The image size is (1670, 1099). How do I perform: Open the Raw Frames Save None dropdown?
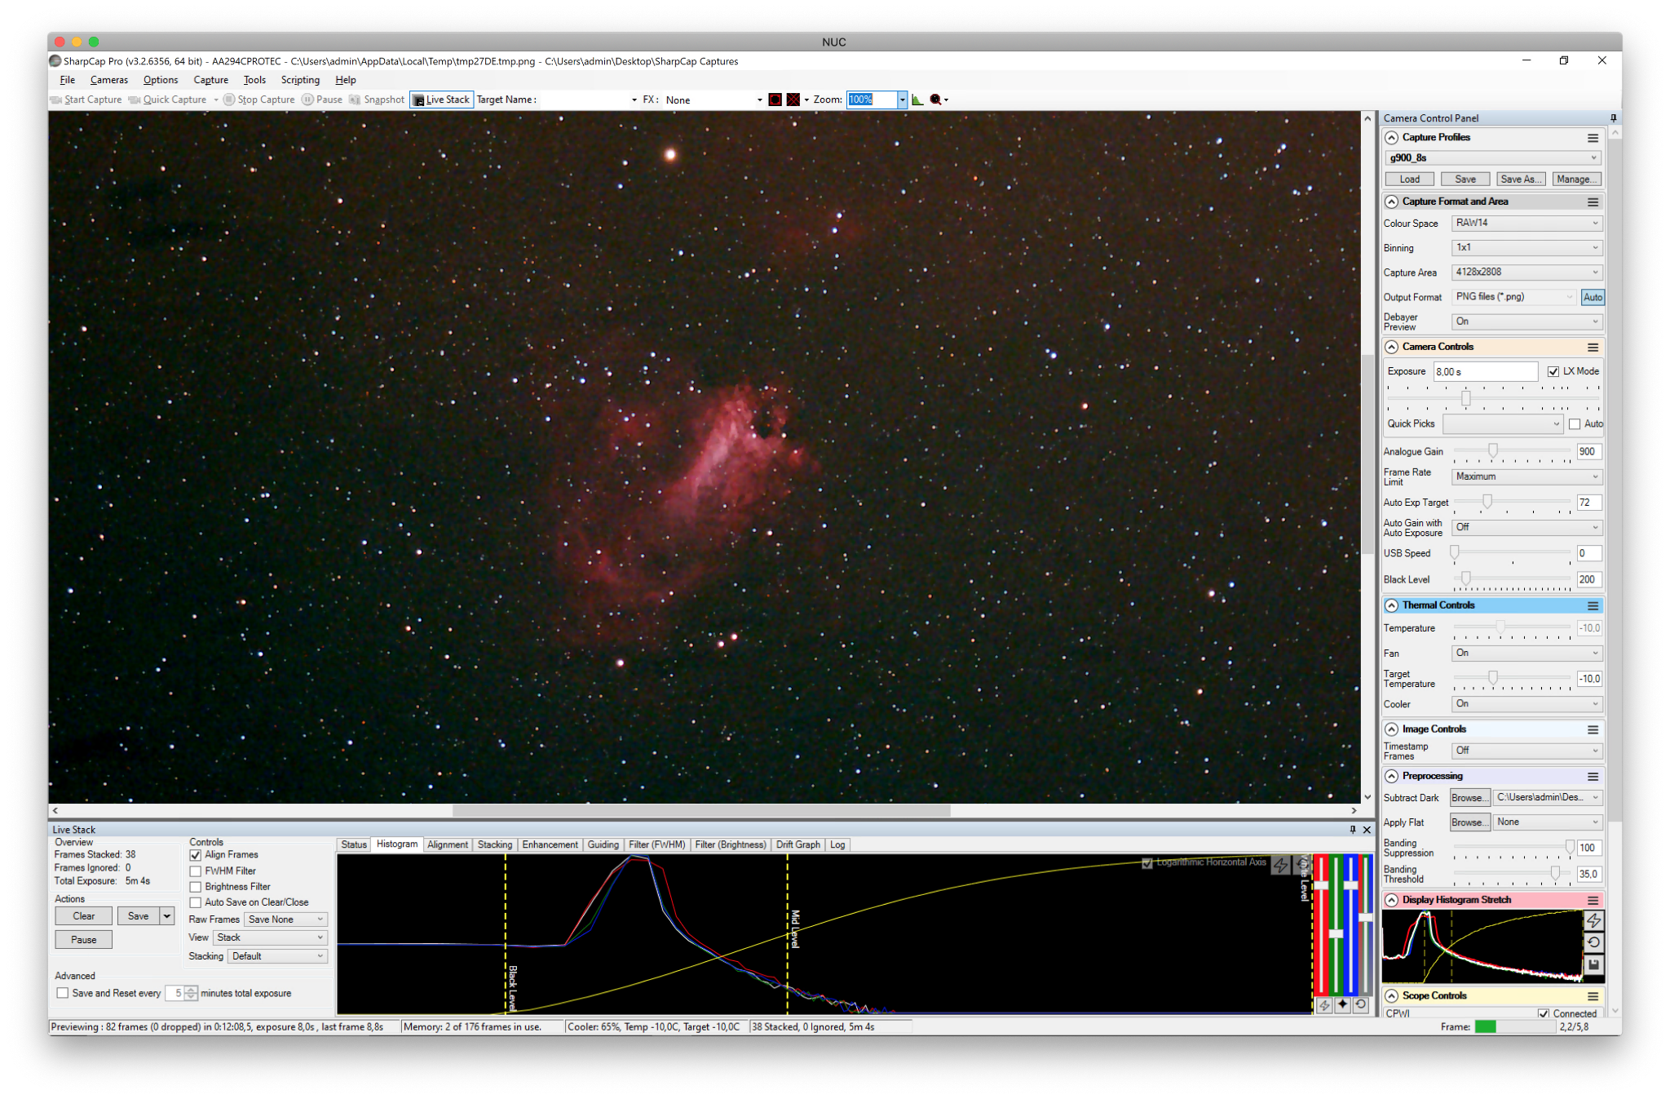[x=285, y=920]
